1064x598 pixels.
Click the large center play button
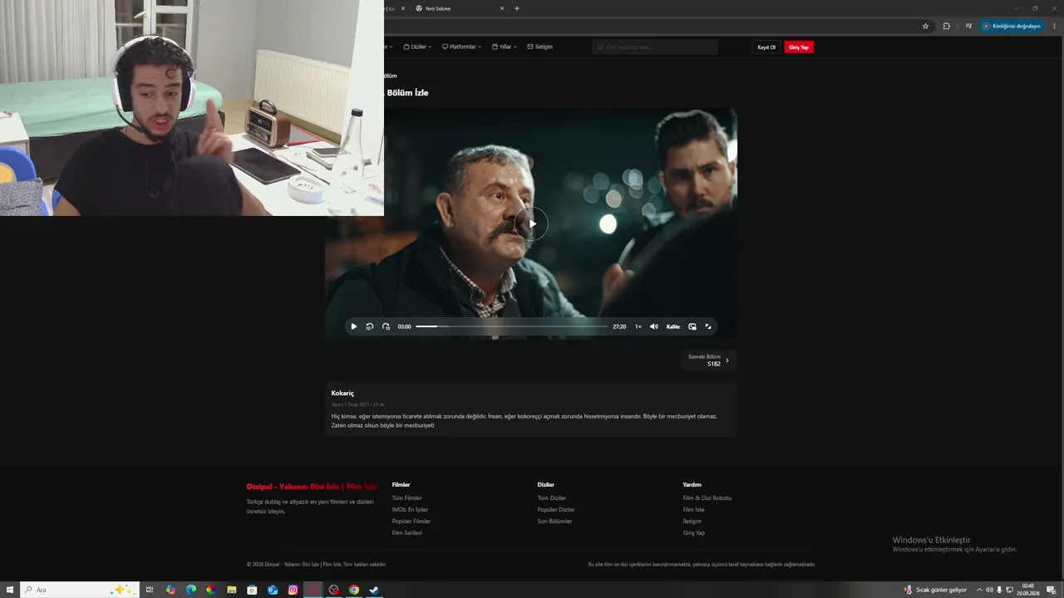(x=531, y=223)
